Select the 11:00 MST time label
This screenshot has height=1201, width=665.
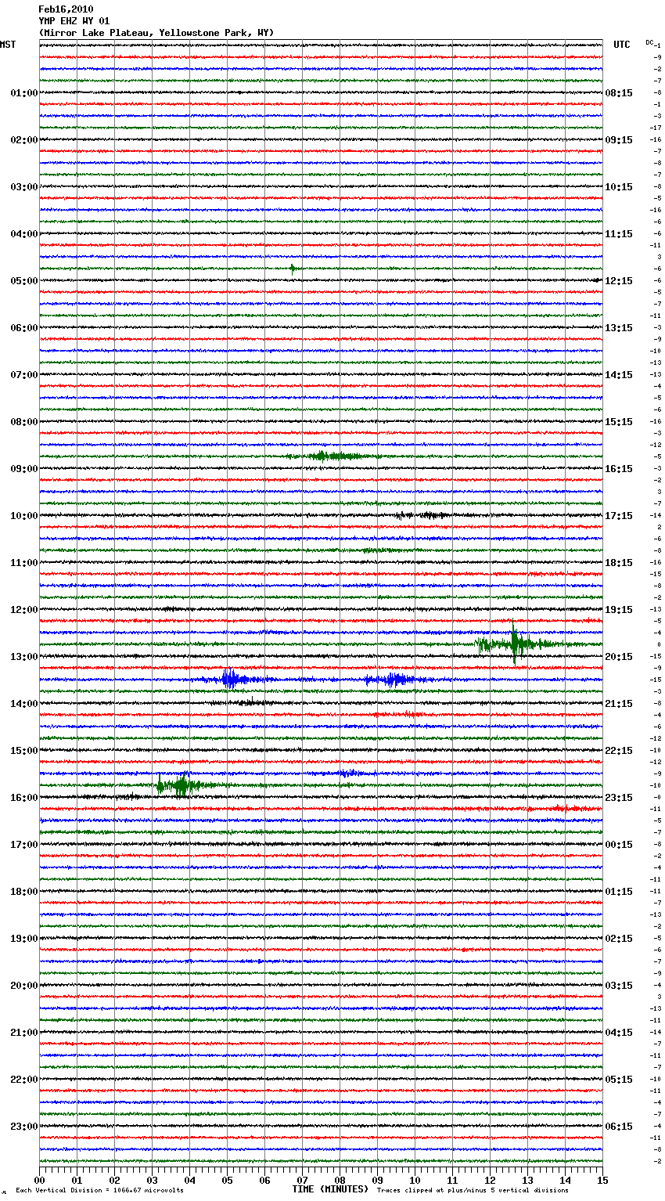click(24, 563)
